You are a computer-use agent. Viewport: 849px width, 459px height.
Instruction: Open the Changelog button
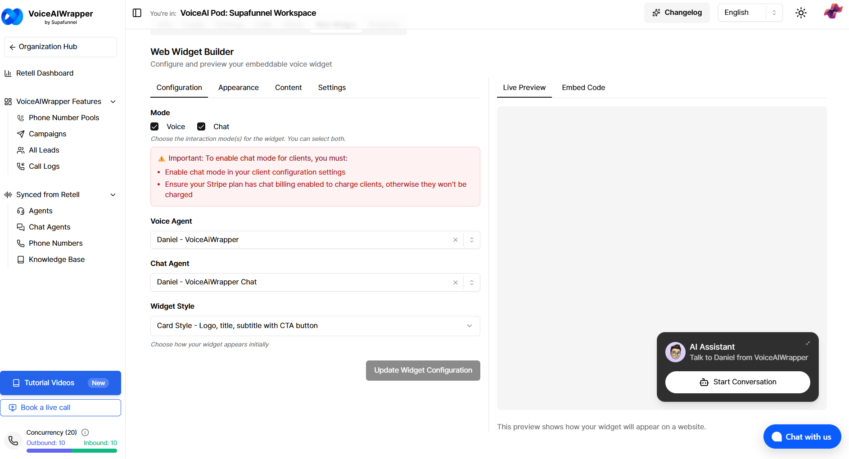(677, 13)
